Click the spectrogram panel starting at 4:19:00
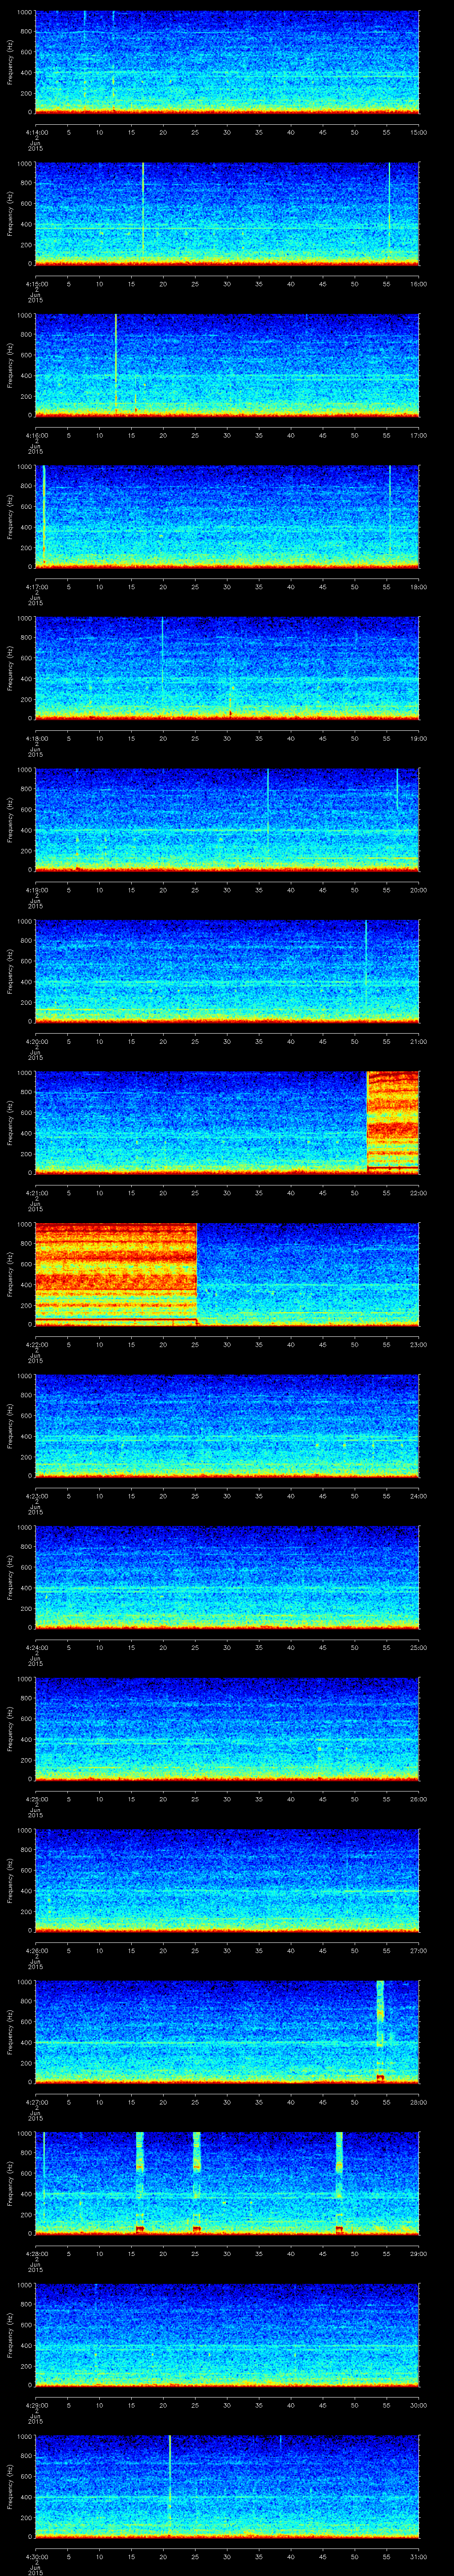This screenshot has width=454, height=2576. (227, 820)
